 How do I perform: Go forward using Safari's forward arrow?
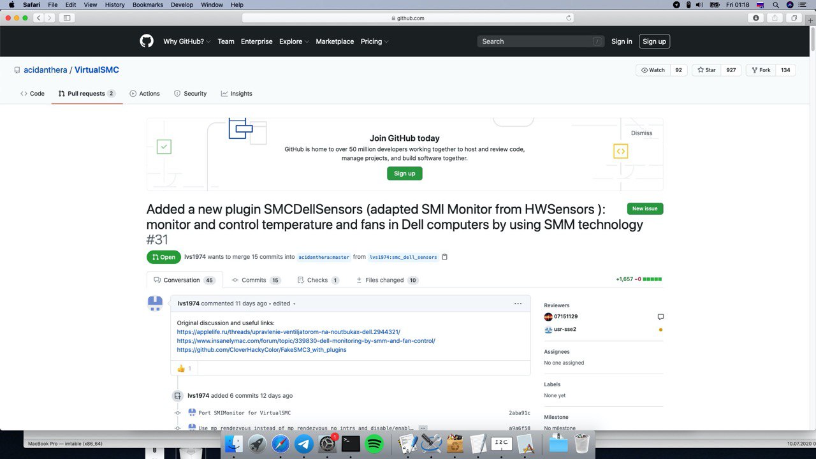[50, 18]
